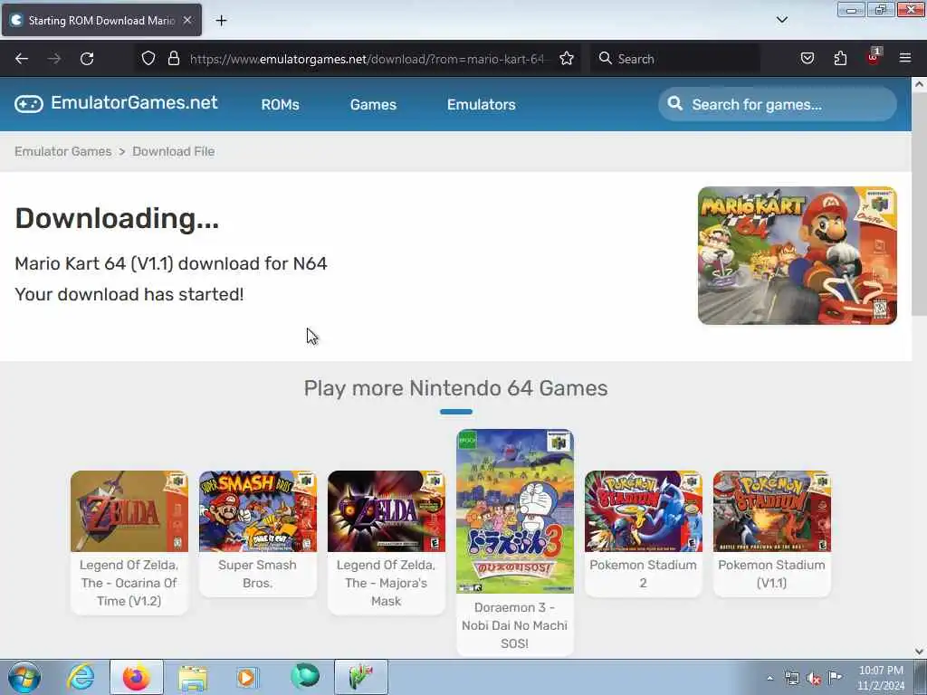Open Zelda Majora's Mask cover thumbnail
Image resolution: width=927 pixels, height=695 pixels.
(386, 511)
